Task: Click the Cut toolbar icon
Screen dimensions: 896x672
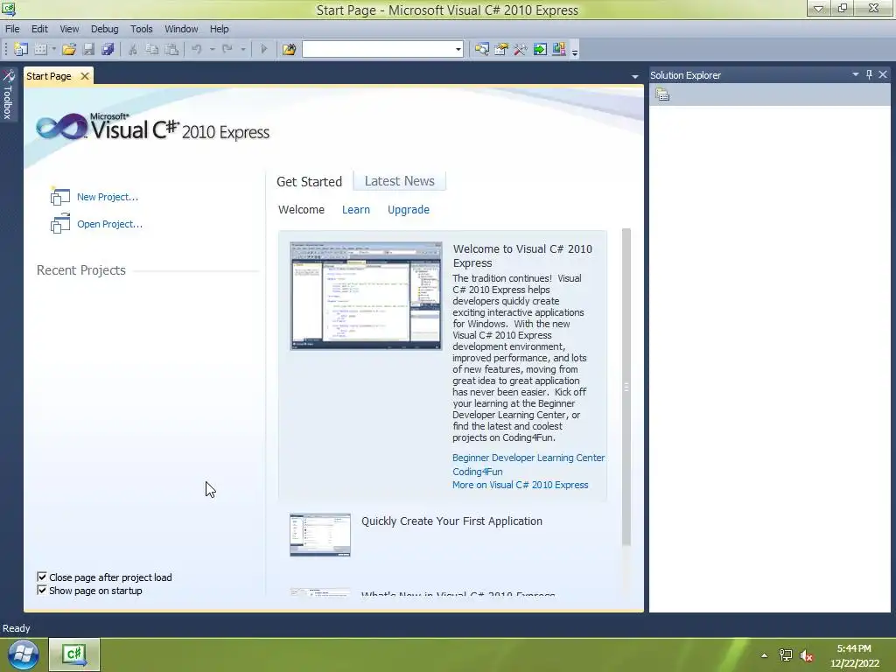Action: (133, 50)
